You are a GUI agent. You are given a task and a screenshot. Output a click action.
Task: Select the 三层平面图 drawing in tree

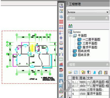point(90,43)
